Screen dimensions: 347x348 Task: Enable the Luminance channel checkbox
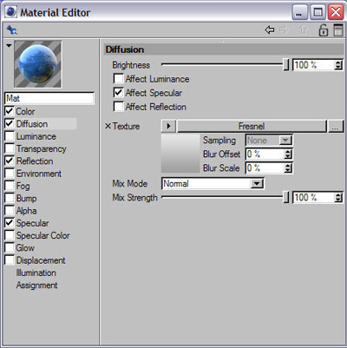tap(10, 136)
